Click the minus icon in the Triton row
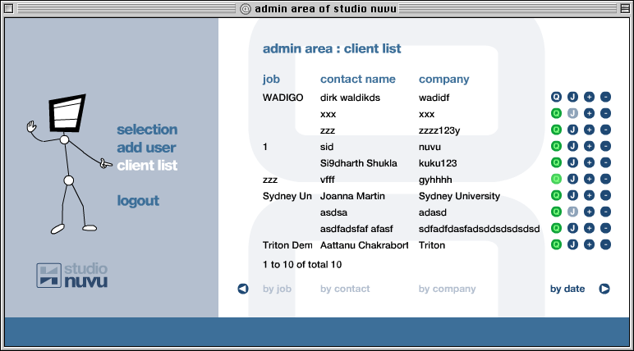 (605, 245)
